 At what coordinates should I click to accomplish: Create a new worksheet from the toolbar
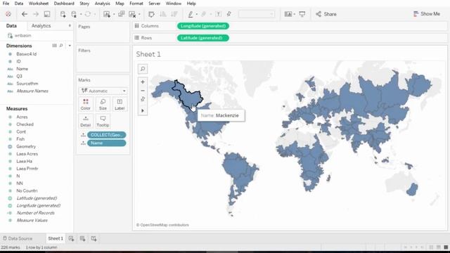click(106, 14)
